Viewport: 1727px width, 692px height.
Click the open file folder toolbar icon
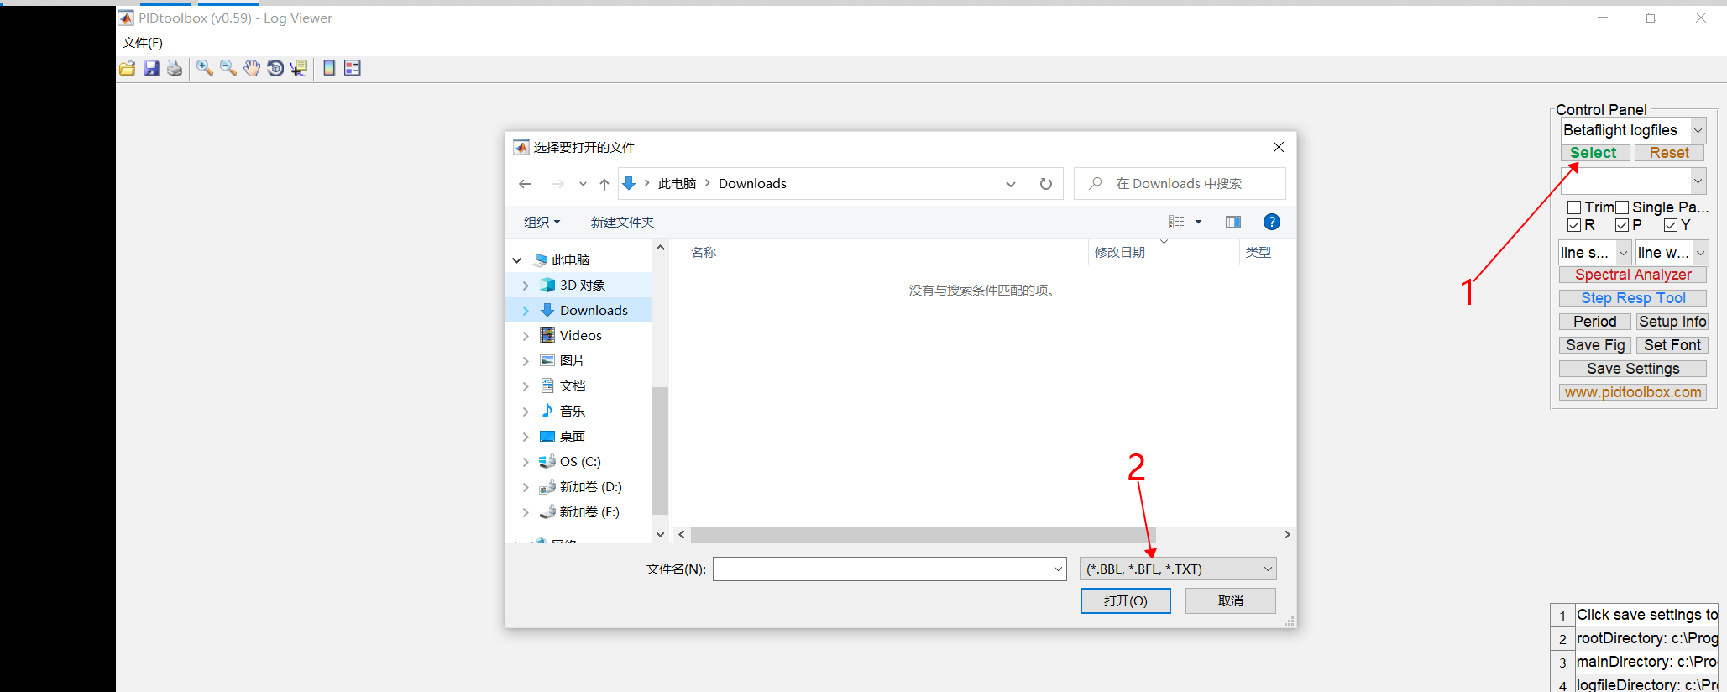pyautogui.click(x=128, y=68)
